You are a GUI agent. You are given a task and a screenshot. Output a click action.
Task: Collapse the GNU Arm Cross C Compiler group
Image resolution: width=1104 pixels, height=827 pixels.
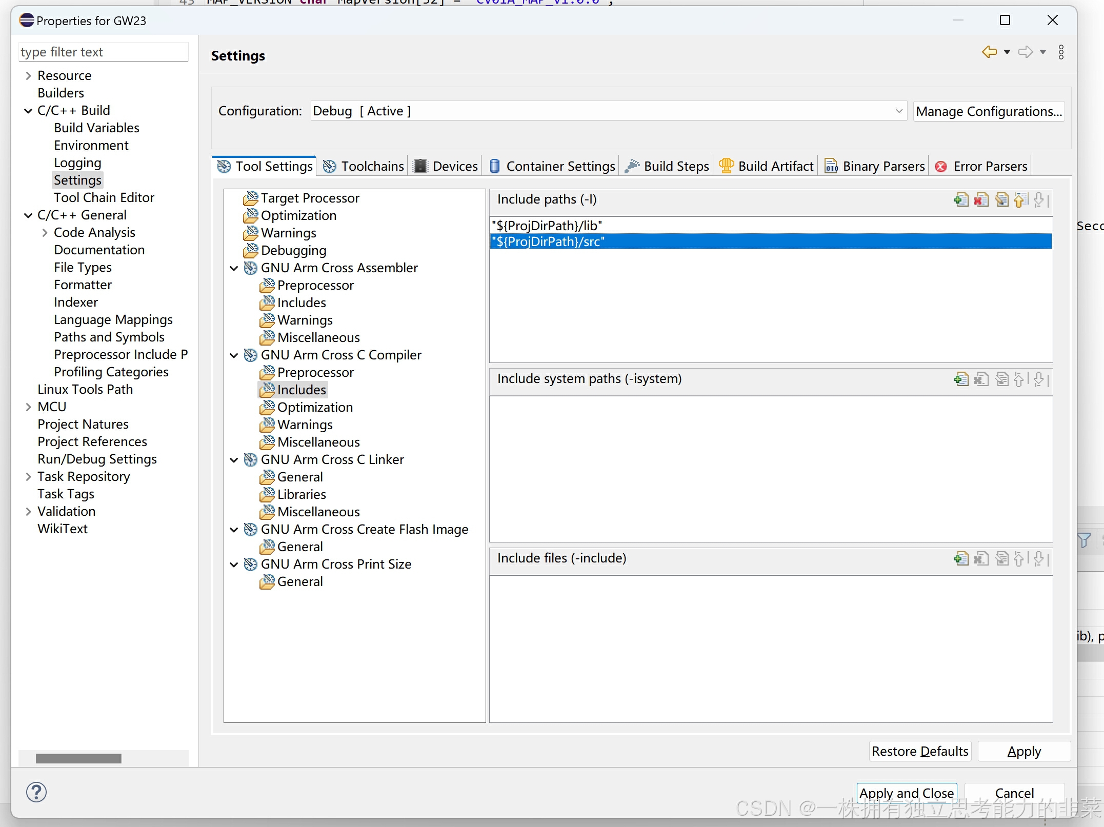tap(234, 355)
